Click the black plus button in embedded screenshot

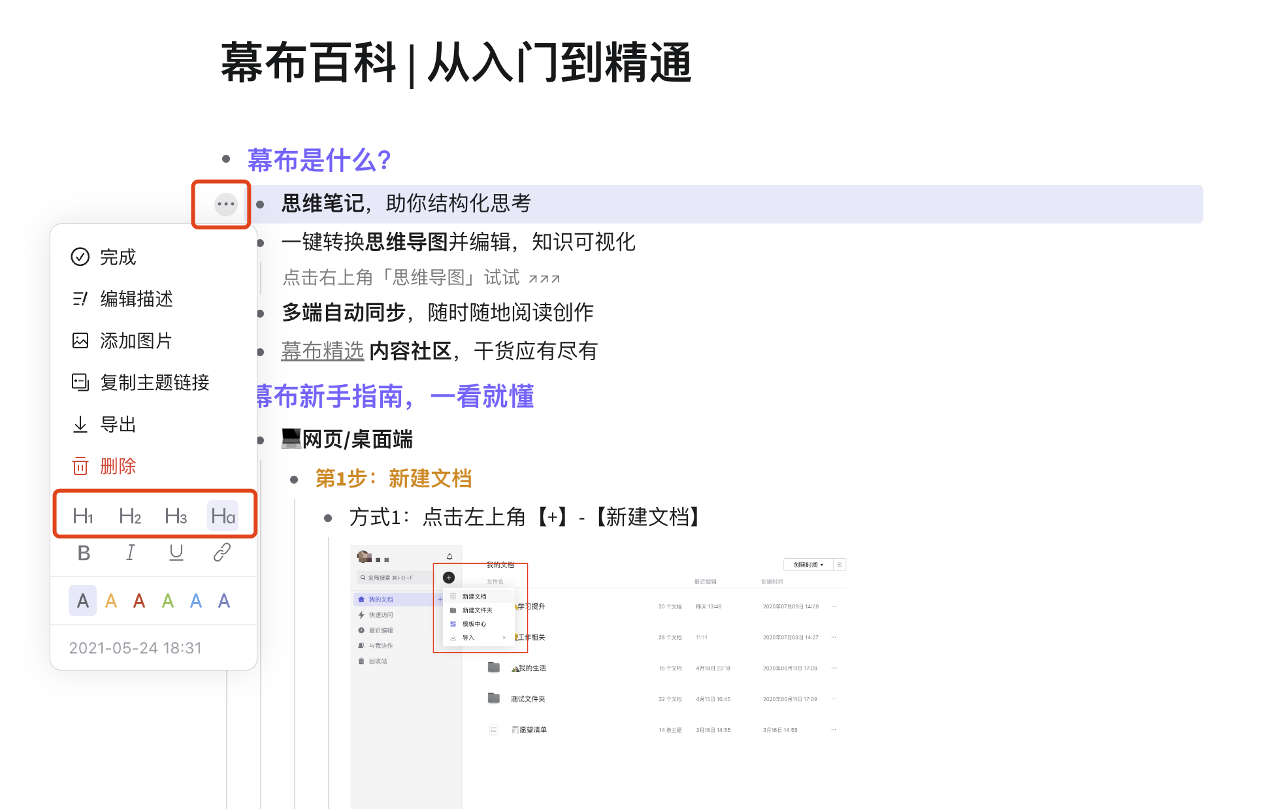449,578
